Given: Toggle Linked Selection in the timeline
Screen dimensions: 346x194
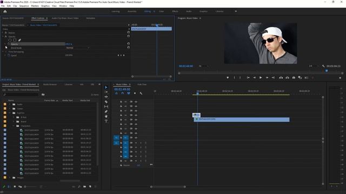Looking at the screenshot, I should coord(129,93).
